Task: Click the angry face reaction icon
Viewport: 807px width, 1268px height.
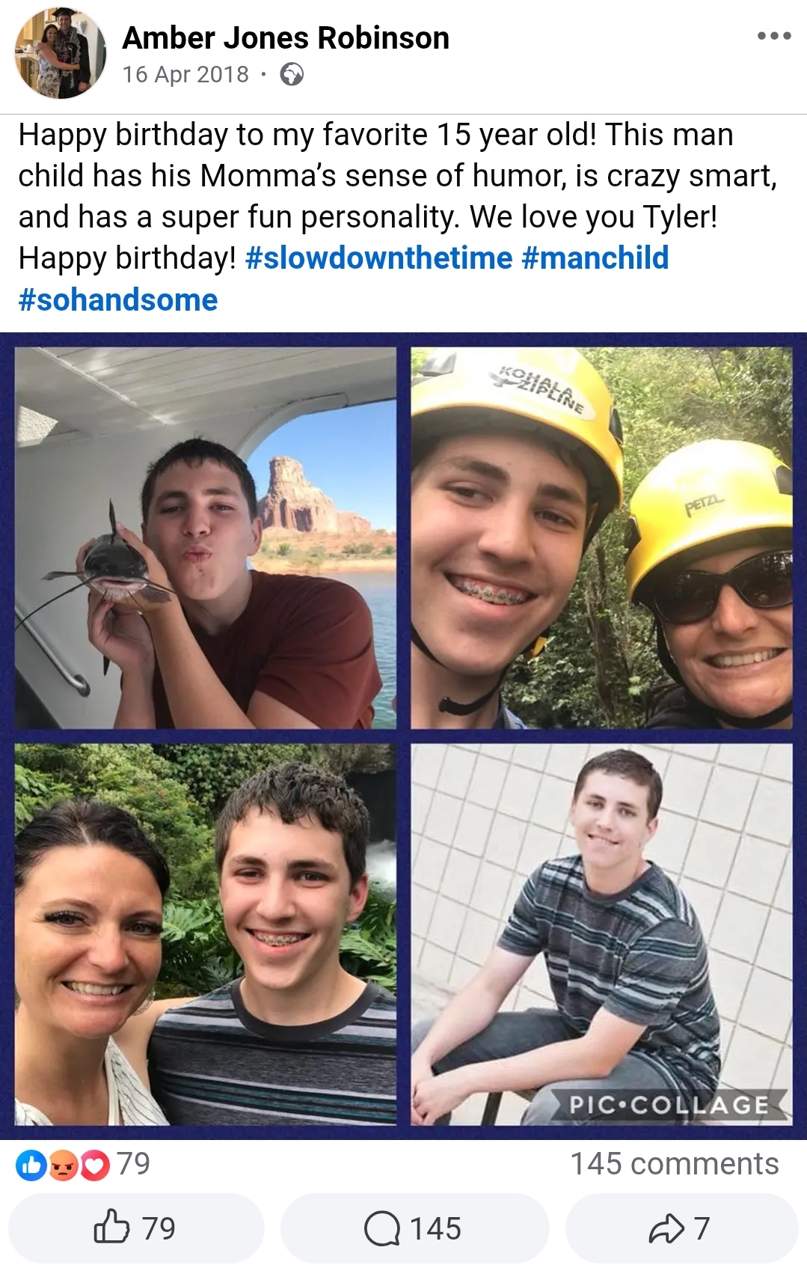Action: point(64,1165)
